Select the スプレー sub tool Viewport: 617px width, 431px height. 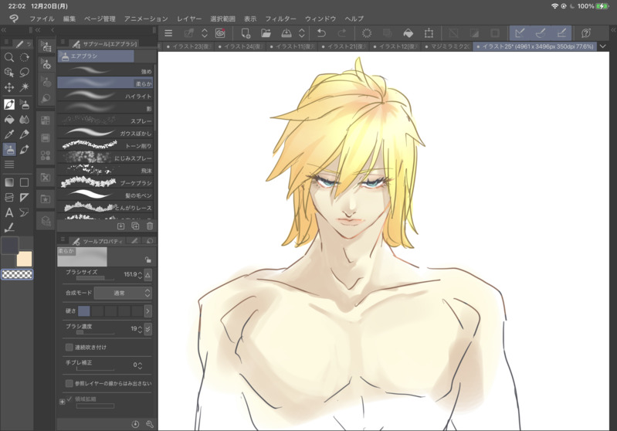coord(105,120)
